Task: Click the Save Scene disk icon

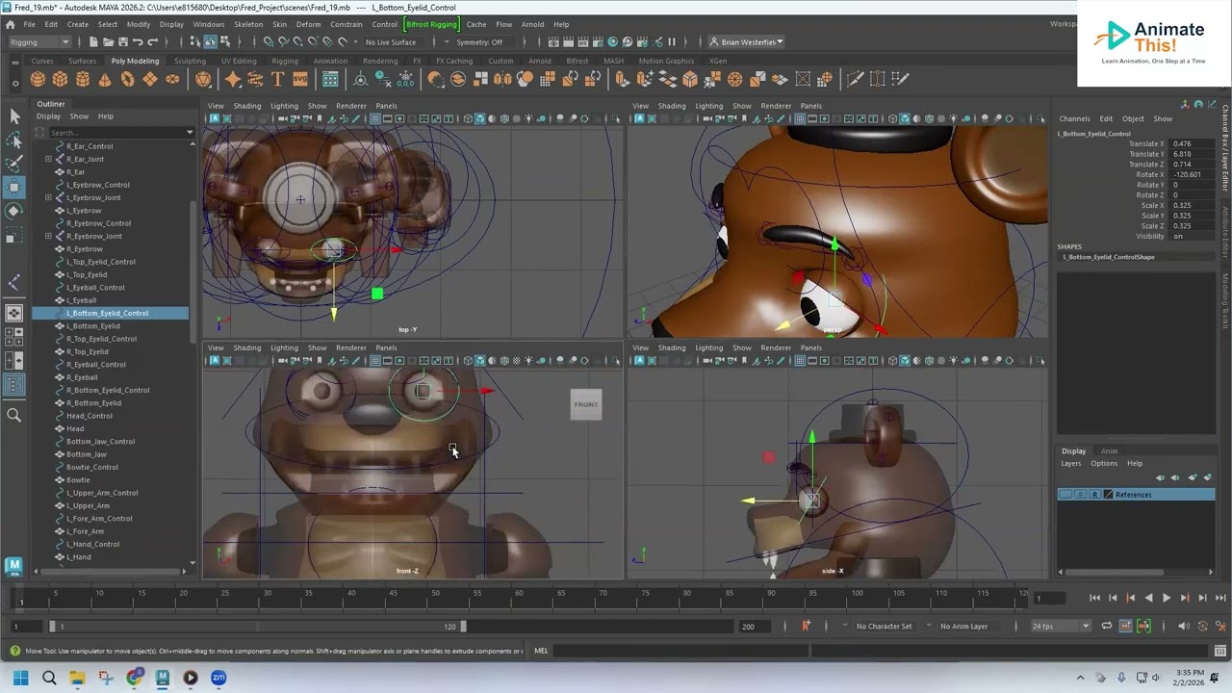Action: (x=122, y=42)
